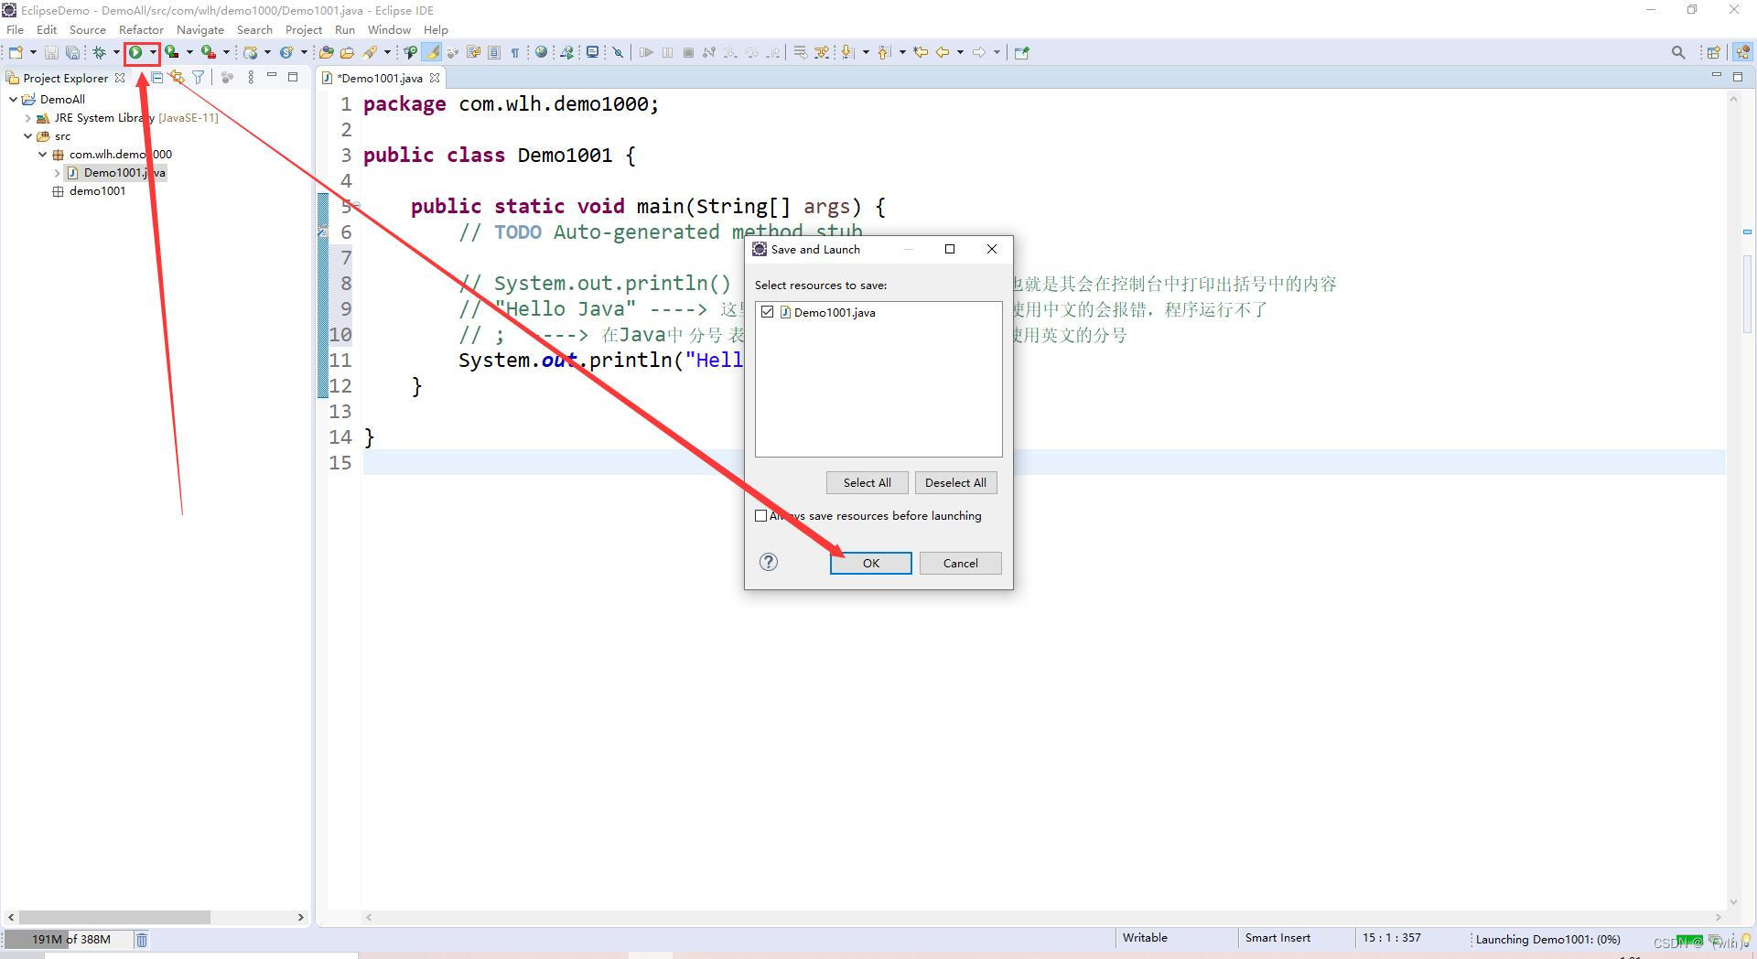This screenshot has height=959, width=1757.
Task: Click the Open Type toolbar icon
Action: click(x=327, y=52)
